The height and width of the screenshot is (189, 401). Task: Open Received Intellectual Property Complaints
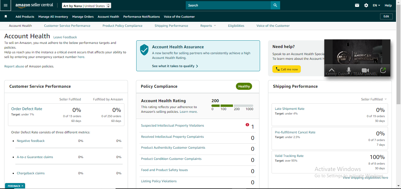pyautogui.click(x=172, y=137)
